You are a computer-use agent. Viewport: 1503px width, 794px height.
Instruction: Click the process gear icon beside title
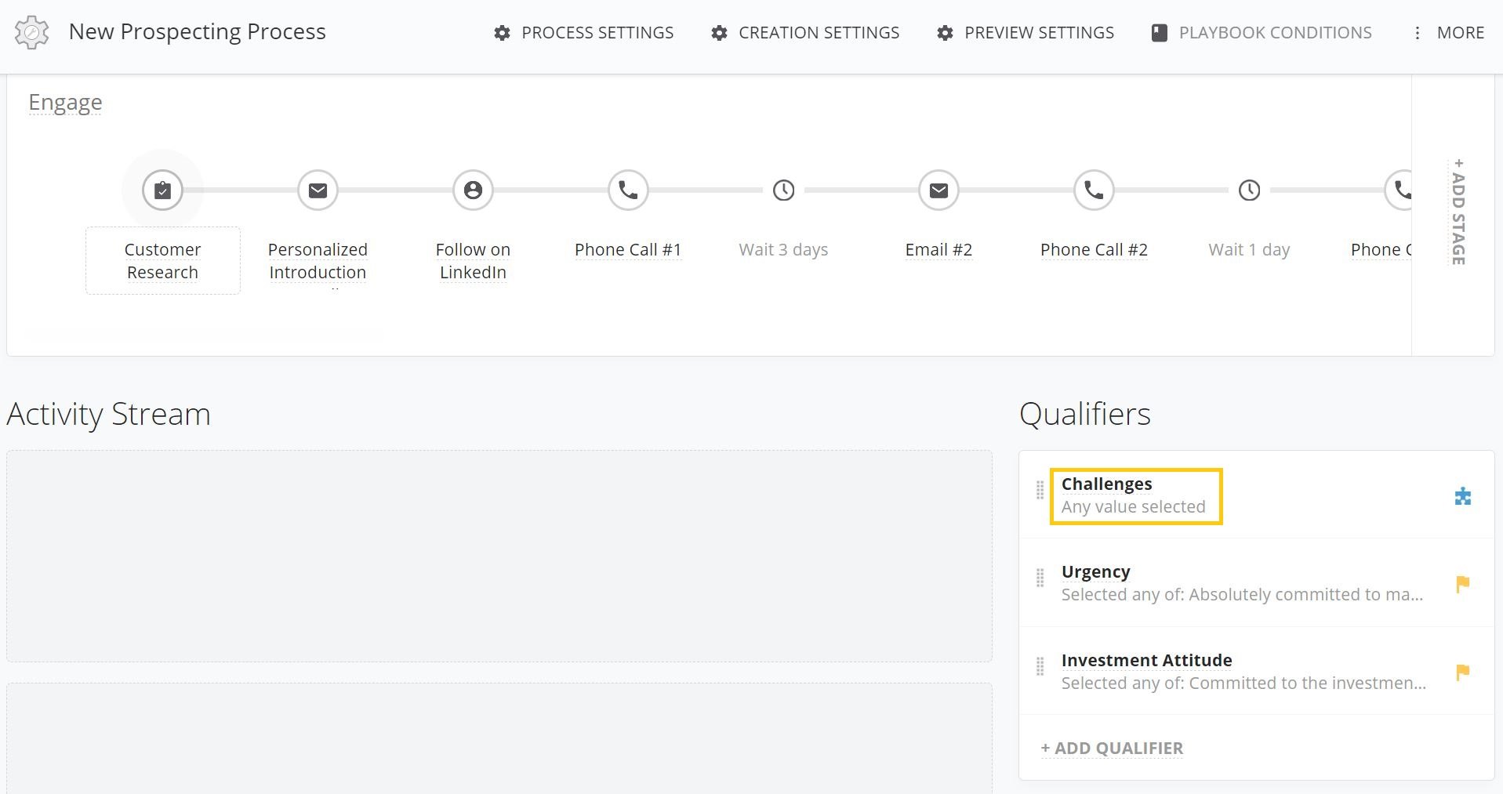point(31,32)
